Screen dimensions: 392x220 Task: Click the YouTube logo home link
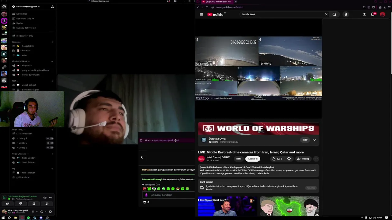click(x=216, y=14)
